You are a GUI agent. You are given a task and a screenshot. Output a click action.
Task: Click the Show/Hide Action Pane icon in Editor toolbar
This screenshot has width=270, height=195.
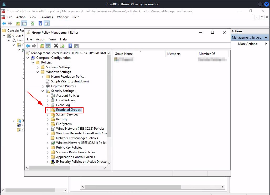tap(76, 46)
